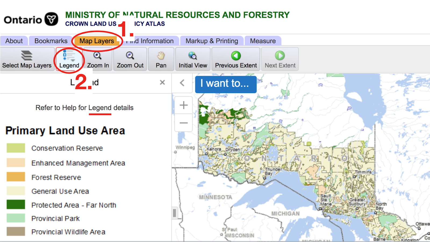Open the Find Information tab
Screen dimensions: 430x242
(x=150, y=41)
